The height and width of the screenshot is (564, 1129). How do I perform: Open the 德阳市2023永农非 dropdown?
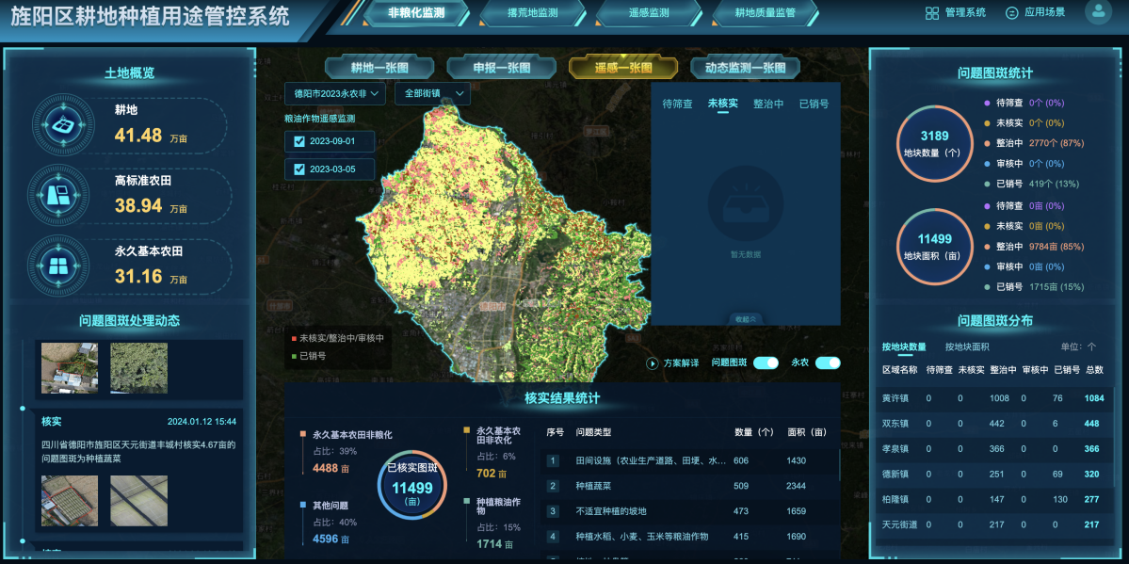pyautogui.click(x=334, y=93)
